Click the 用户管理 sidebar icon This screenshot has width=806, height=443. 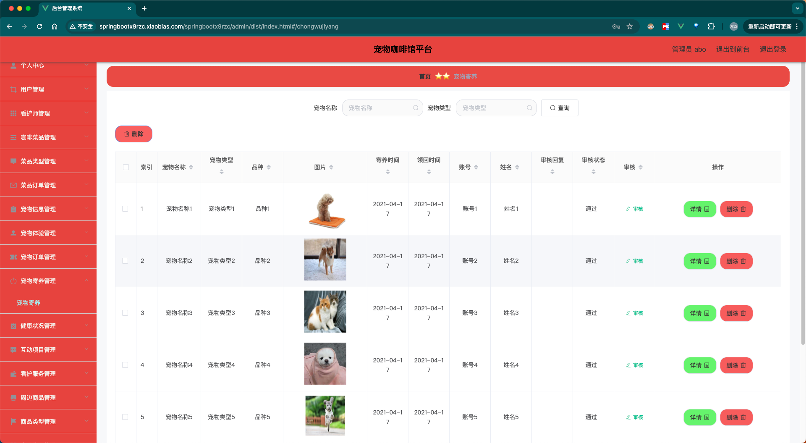click(13, 89)
